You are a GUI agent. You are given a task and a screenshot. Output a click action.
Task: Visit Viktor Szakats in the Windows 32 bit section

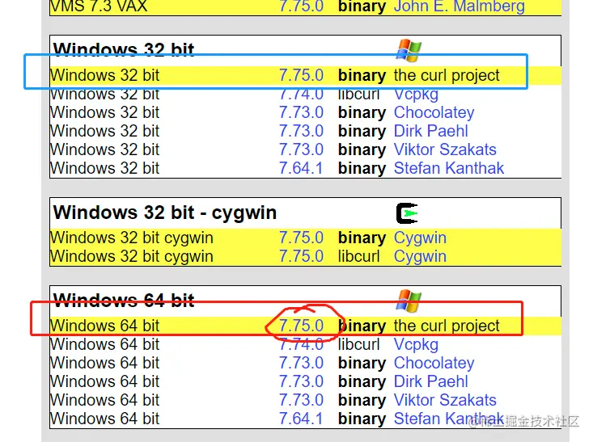(x=445, y=149)
